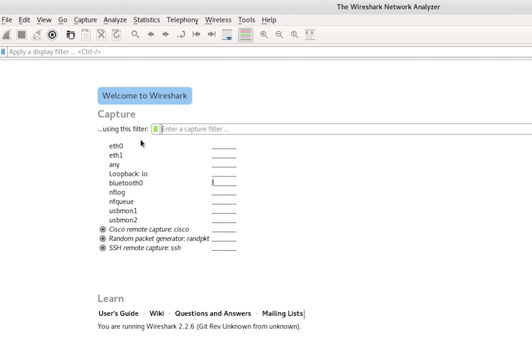Click the capture filter input field

point(346,129)
